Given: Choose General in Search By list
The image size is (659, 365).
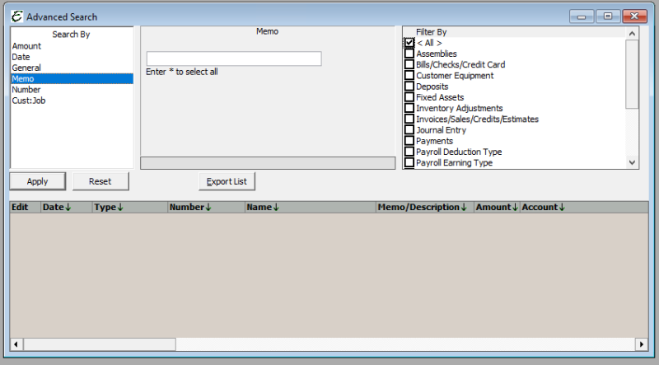Looking at the screenshot, I should click(x=26, y=68).
